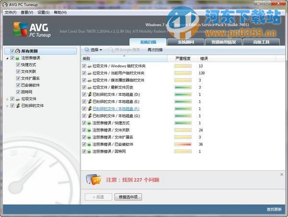
Task: Uncheck 注册表错误 / 已安装软件 list checkbox
Action: [84, 145]
